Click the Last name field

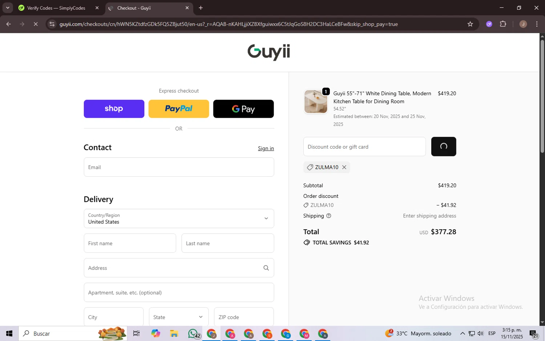(228, 243)
